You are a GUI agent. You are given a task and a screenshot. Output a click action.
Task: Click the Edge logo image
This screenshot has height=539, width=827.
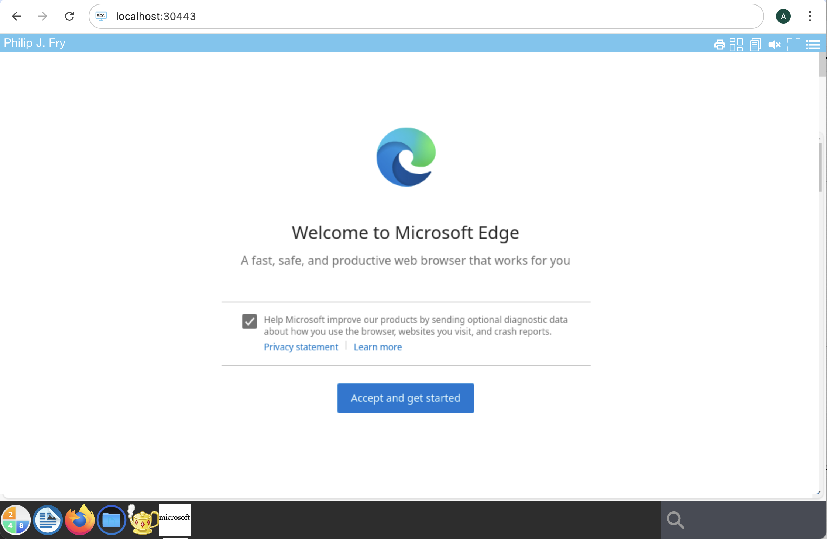click(406, 157)
